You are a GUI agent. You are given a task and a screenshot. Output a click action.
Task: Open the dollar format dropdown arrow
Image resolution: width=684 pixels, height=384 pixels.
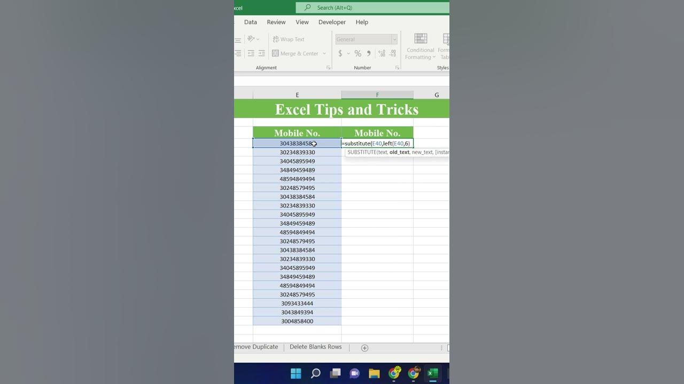[348, 53]
